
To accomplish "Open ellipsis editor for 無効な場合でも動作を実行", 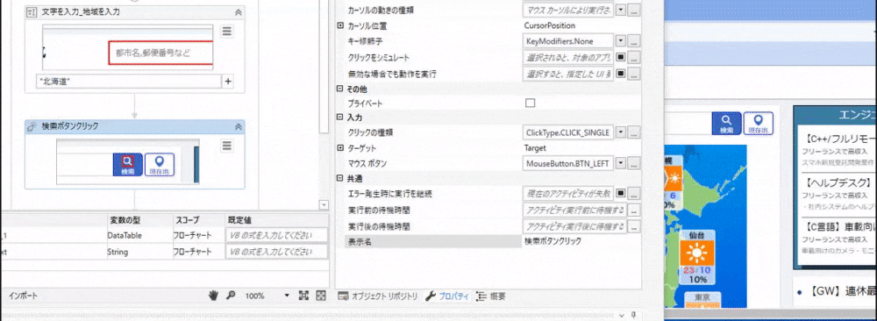I will 634,74.
